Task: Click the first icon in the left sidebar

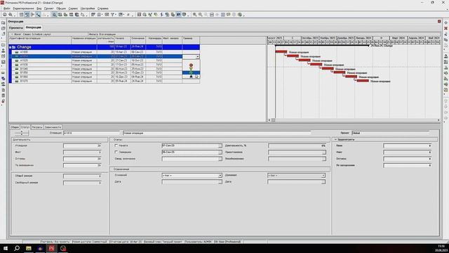Action: (3, 23)
